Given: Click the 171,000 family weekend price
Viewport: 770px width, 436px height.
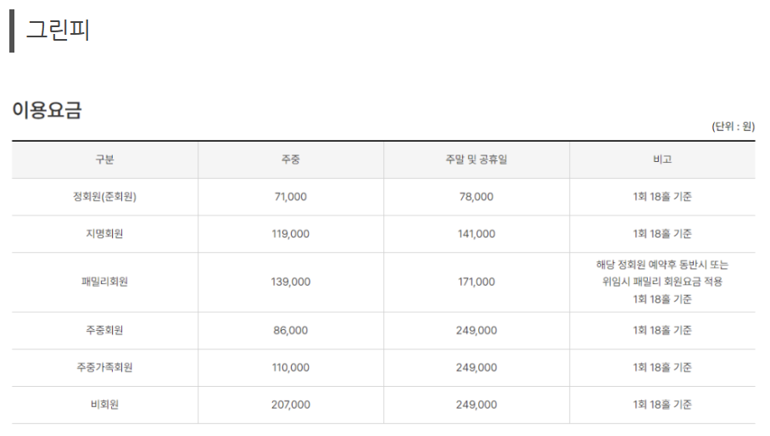Looking at the screenshot, I should pos(477,282).
